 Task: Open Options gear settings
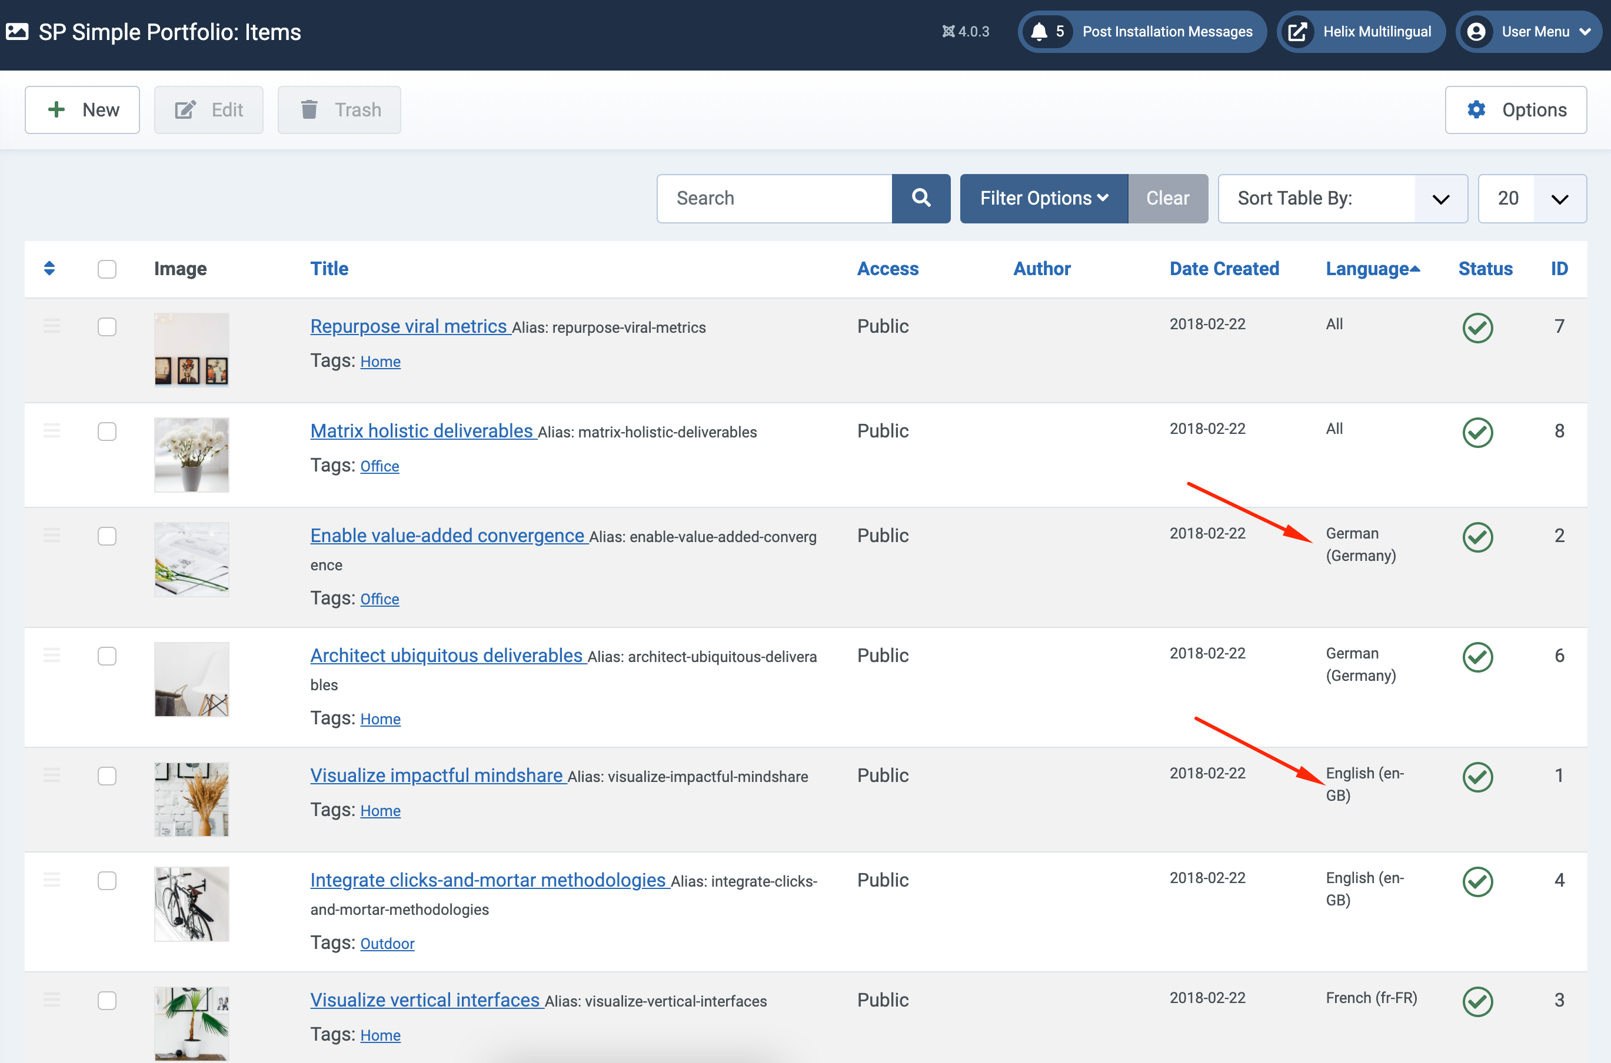(1515, 110)
